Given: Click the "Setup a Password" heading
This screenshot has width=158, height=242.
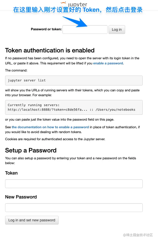Looking at the screenshot, I should click(31, 150).
